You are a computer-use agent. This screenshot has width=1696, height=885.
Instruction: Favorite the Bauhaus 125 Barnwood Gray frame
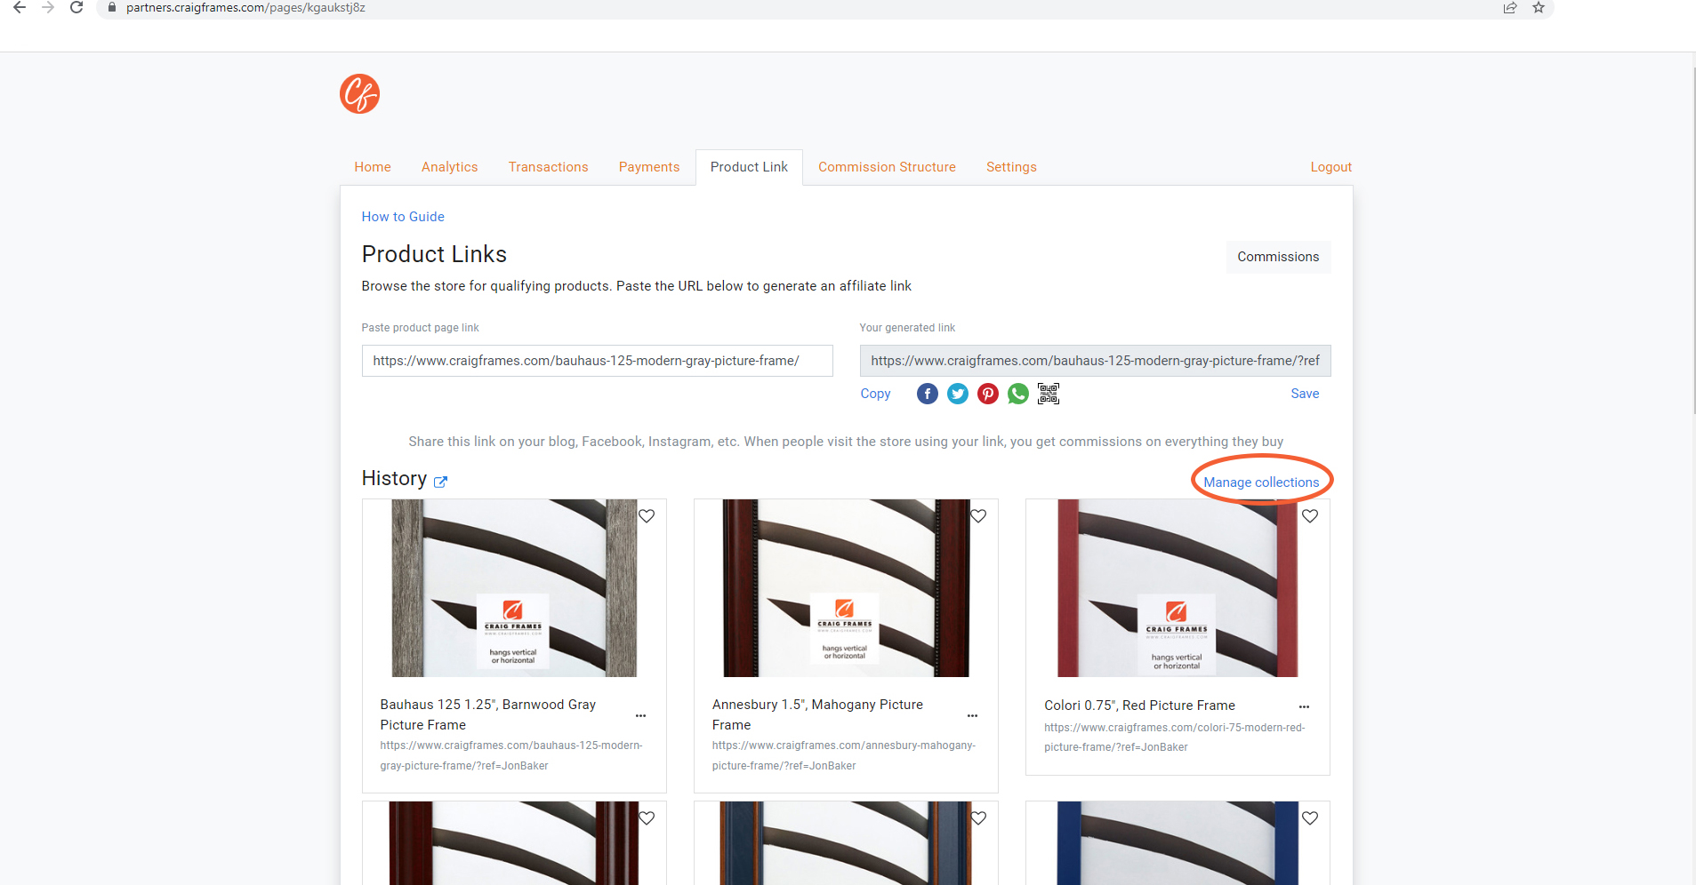(647, 516)
